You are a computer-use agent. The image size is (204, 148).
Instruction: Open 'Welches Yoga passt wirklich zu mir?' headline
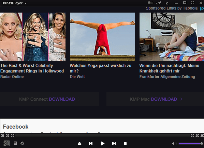click(x=101, y=68)
